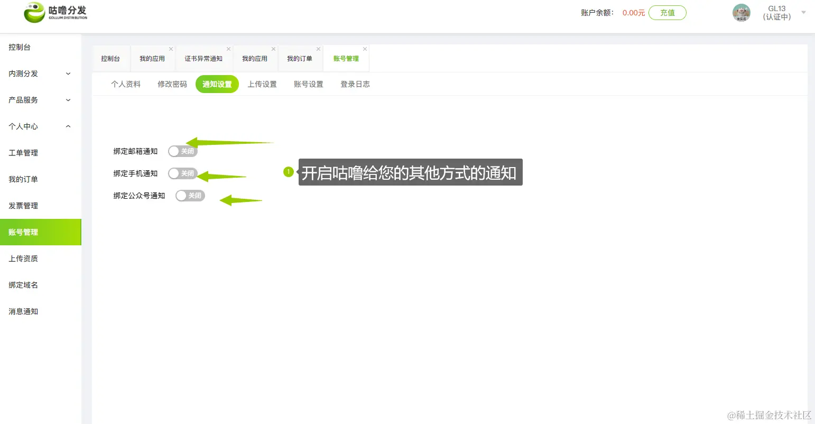Turn on 绑定公众号通知
Screen dimensions: 815x424
tap(190, 195)
